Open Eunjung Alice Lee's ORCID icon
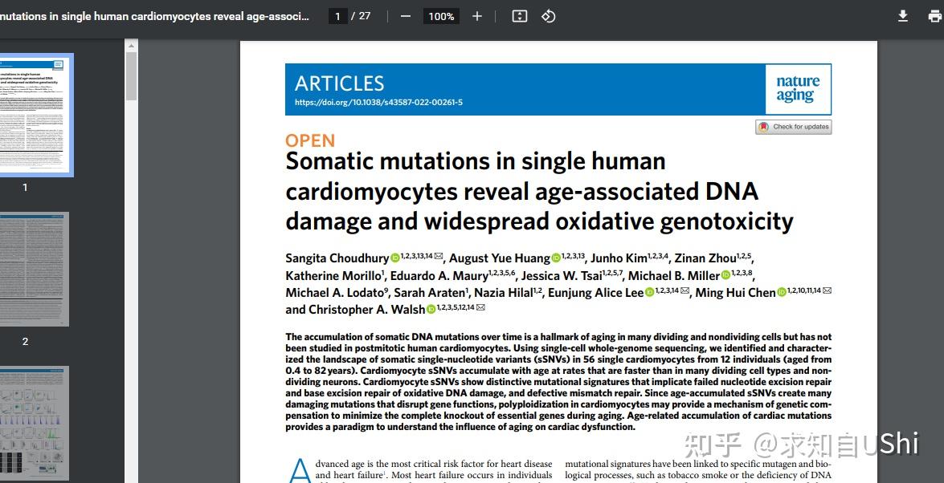 649,292
